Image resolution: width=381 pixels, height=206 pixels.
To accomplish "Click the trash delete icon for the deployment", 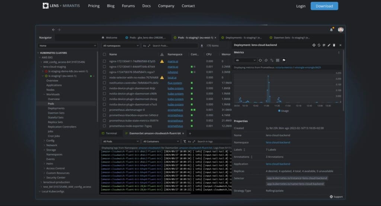I will tap(334, 45).
